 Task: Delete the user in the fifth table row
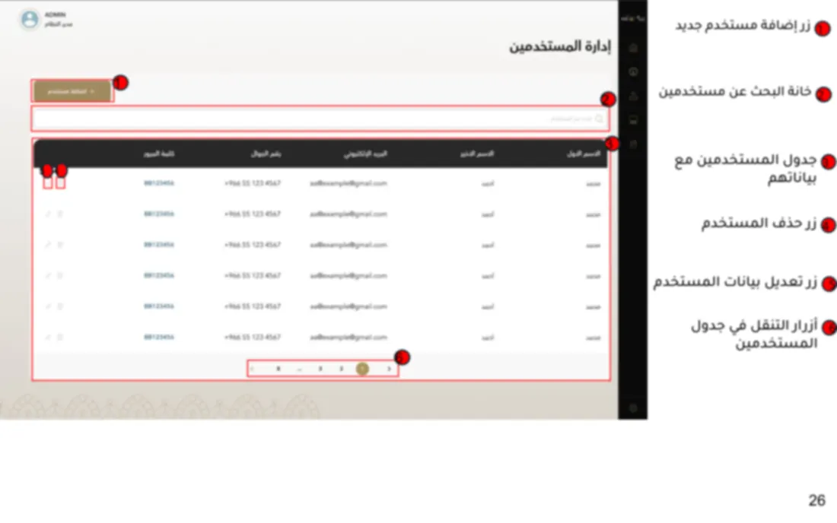(x=60, y=306)
